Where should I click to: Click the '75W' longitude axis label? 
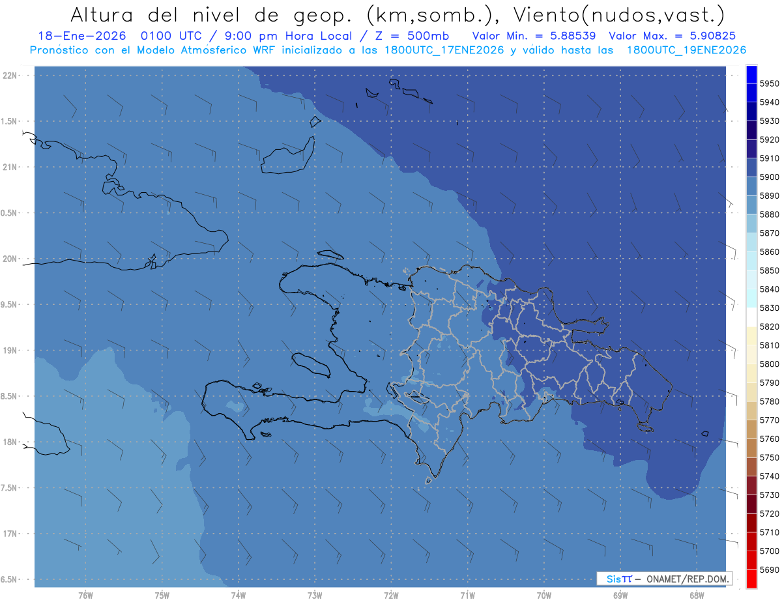(x=162, y=596)
